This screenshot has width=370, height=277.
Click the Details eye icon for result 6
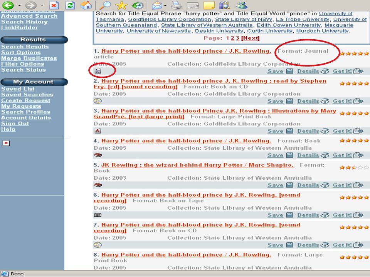[x=325, y=215]
